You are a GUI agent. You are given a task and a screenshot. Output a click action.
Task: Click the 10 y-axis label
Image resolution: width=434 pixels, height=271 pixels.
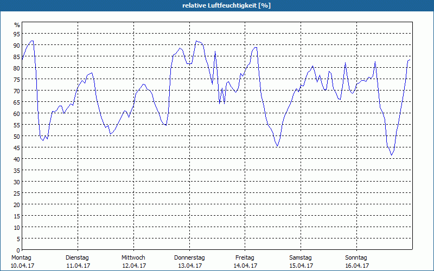point(17,228)
